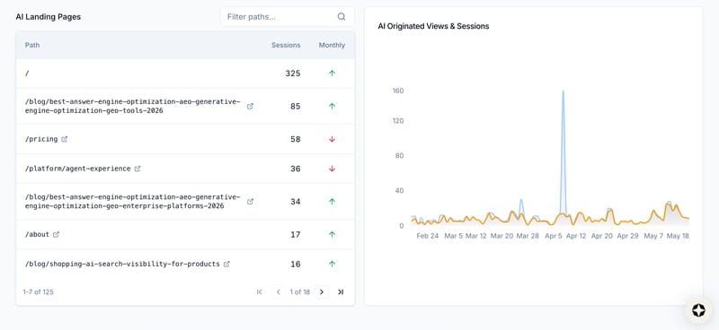Click the 160 y-axis label
This screenshot has height=330, width=719.
(x=397, y=91)
